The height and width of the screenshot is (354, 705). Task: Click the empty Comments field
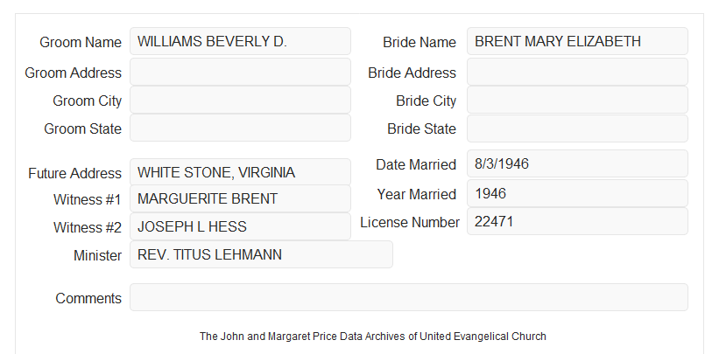(409, 297)
